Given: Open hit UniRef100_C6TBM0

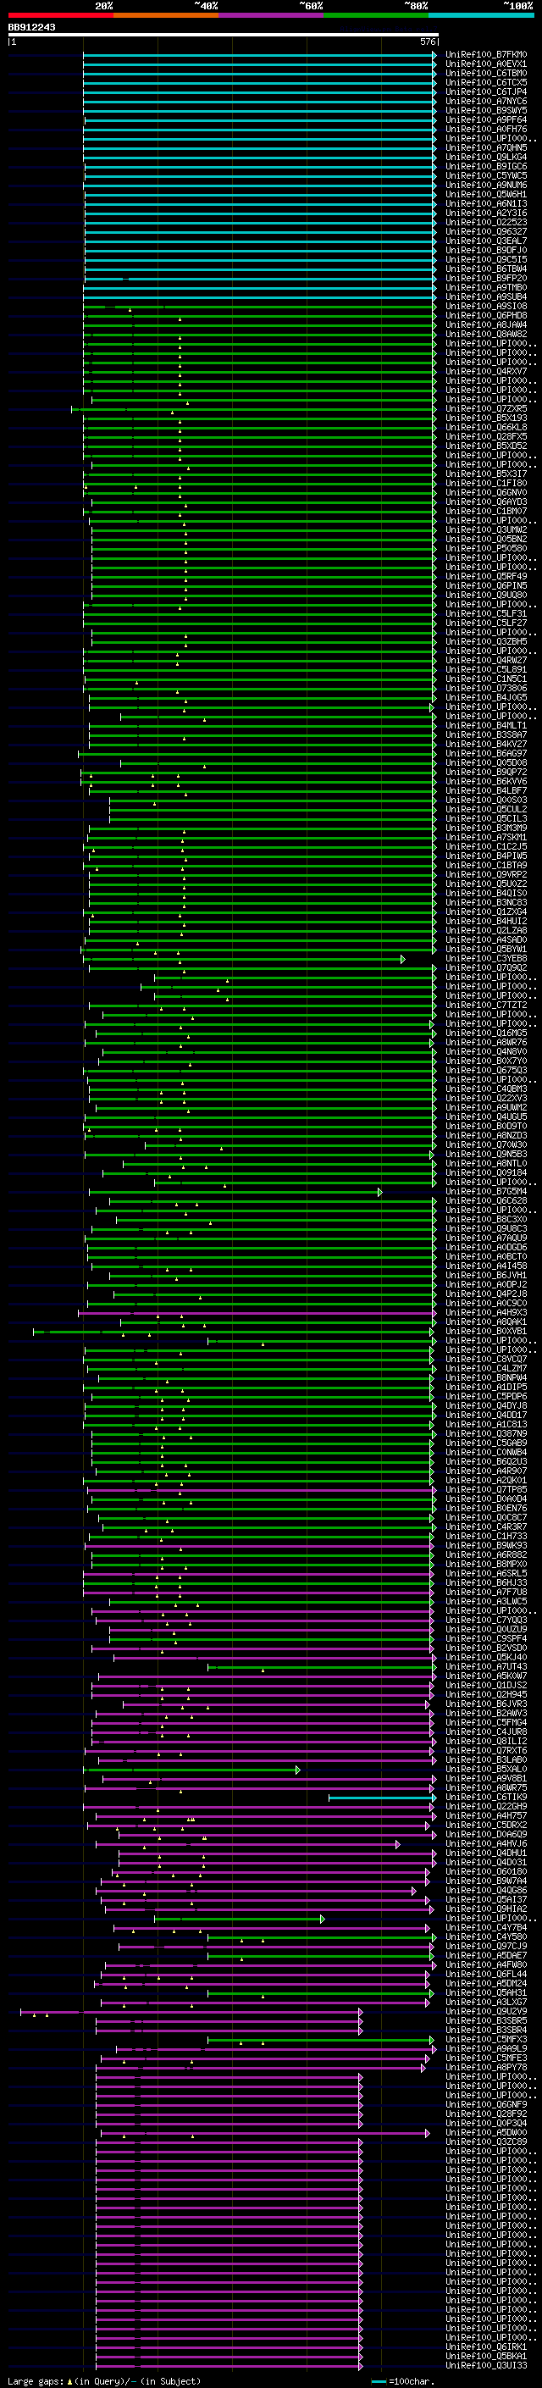Looking at the screenshot, I should (486, 73).
